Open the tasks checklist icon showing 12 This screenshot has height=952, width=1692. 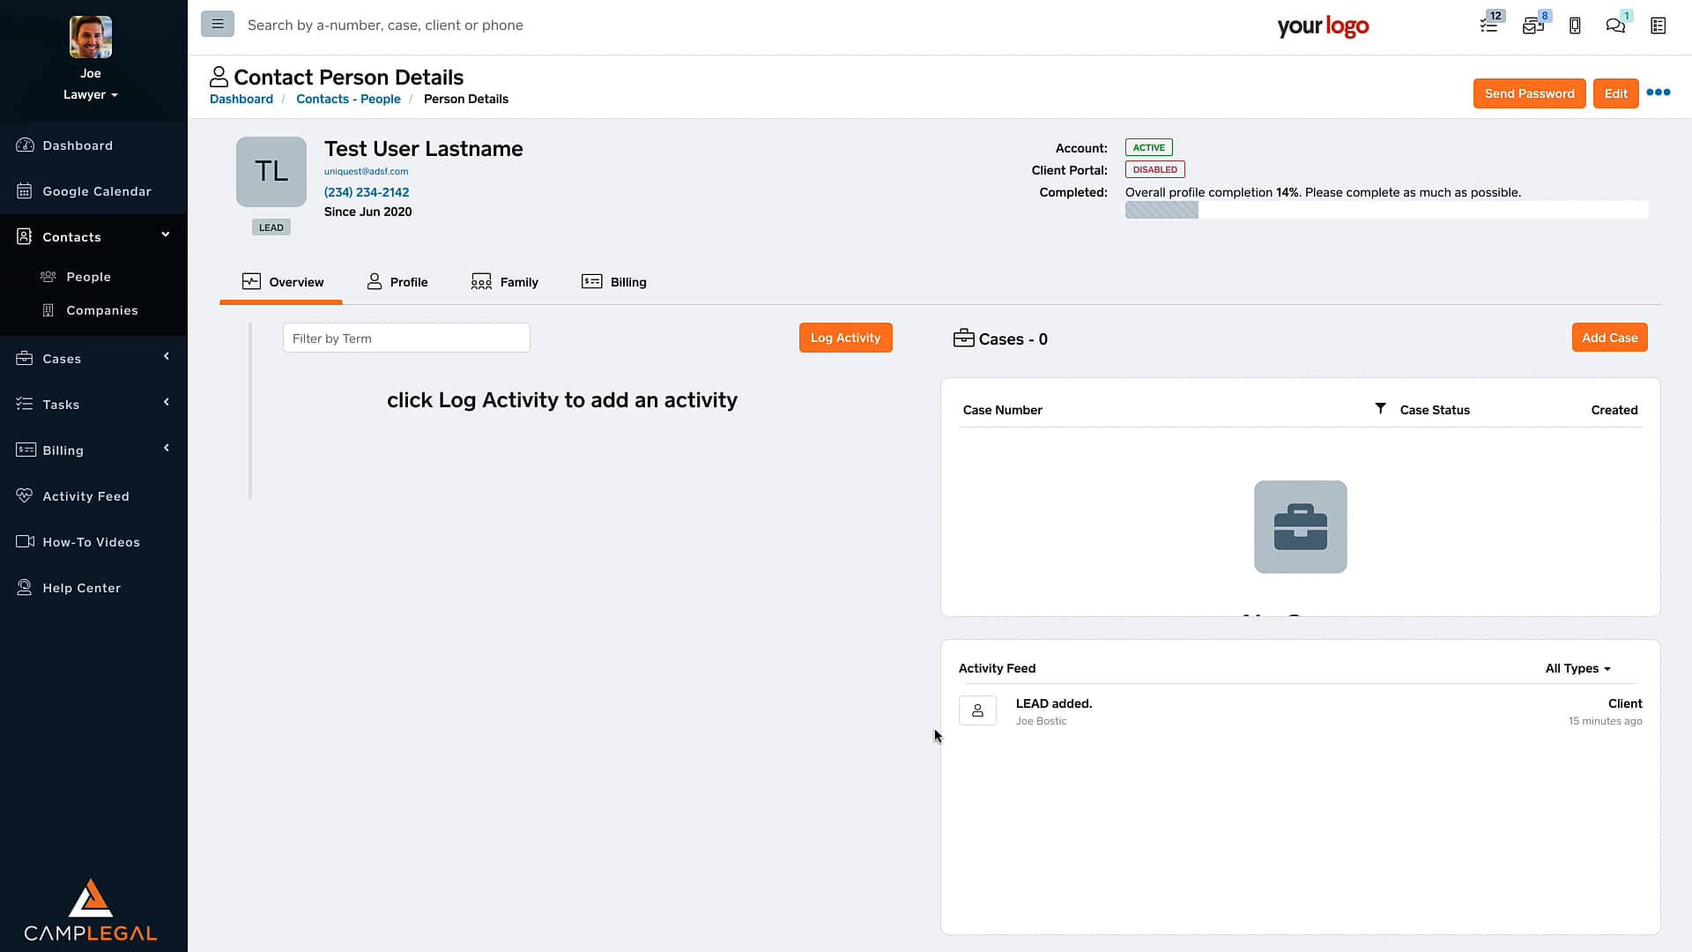point(1489,25)
